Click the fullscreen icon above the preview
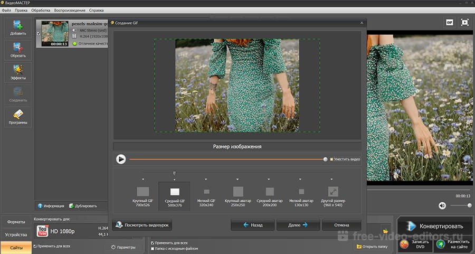The height and width of the screenshot is (254, 475). coord(464,23)
